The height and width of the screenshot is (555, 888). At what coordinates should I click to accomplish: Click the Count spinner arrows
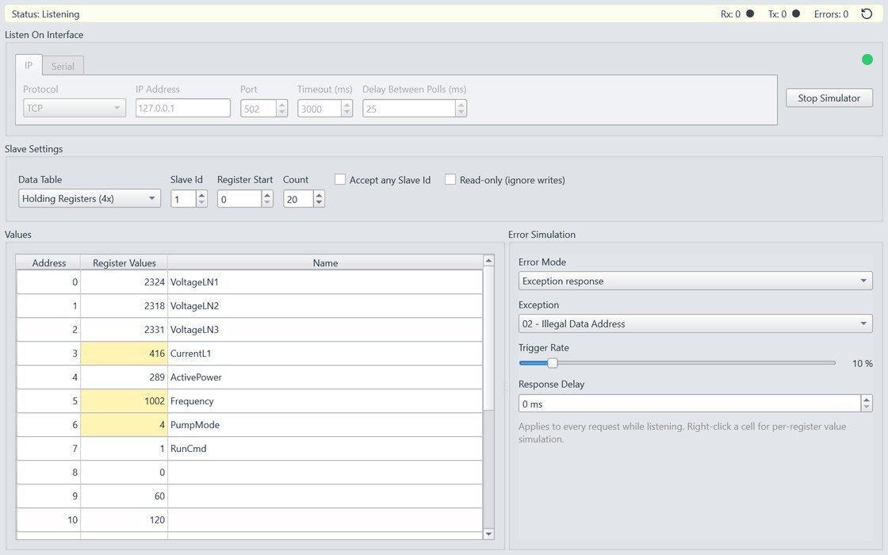[319, 199]
